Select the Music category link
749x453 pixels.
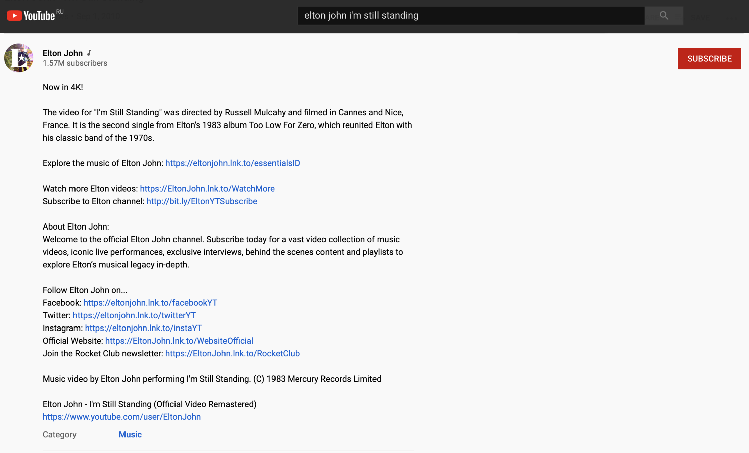(130, 435)
